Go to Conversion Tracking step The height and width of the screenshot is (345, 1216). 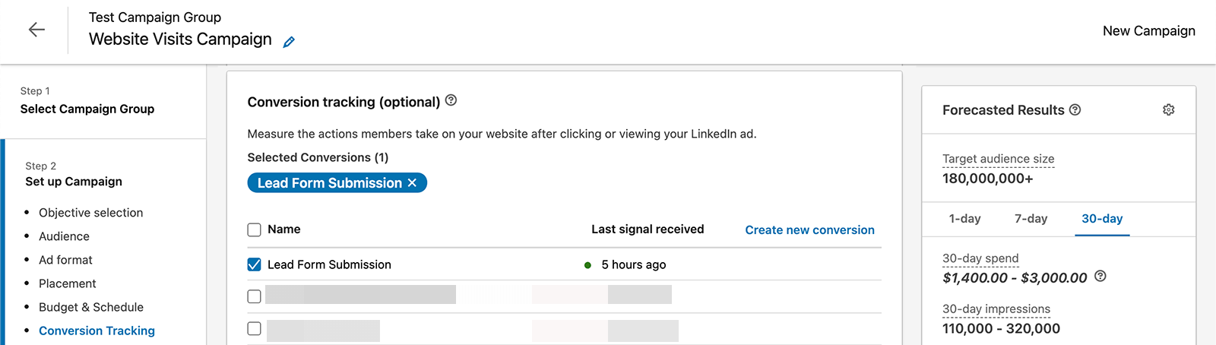pyautogui.click(x=97, y=331)
